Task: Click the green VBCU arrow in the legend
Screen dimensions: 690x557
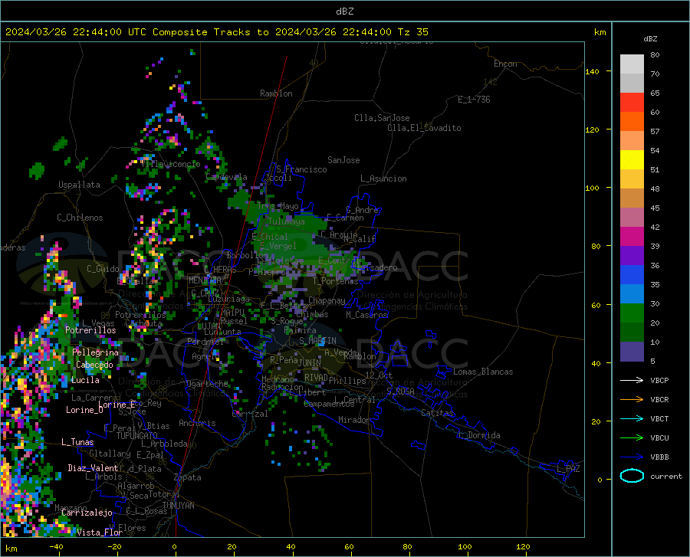Action: coord(632,438)
